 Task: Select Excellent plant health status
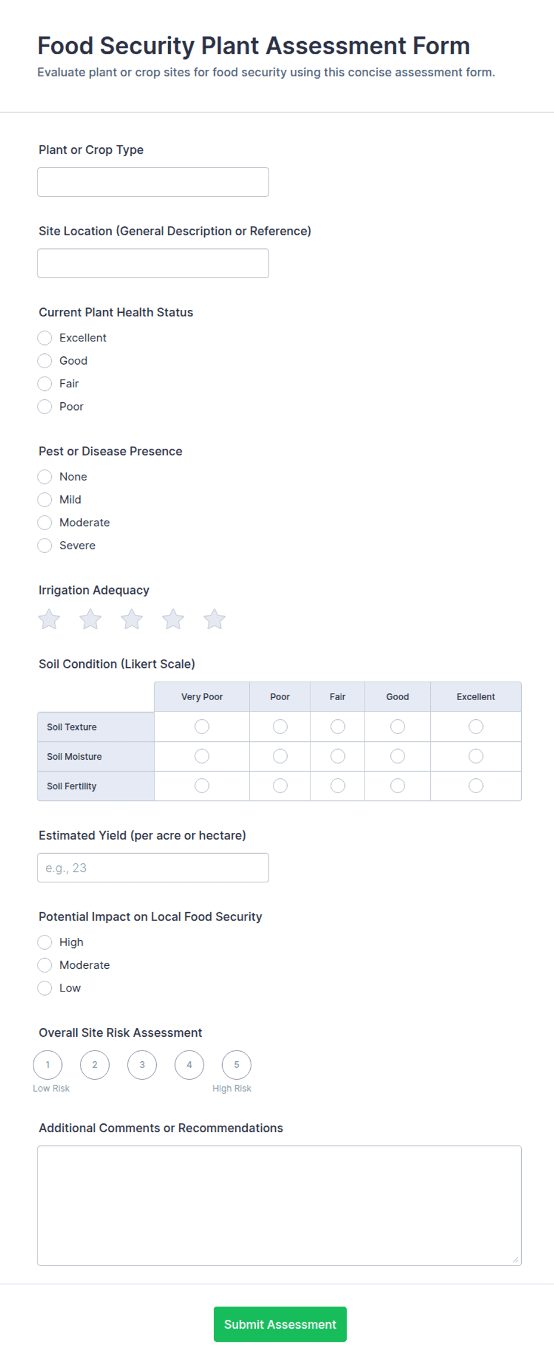[x=45, y=338]
